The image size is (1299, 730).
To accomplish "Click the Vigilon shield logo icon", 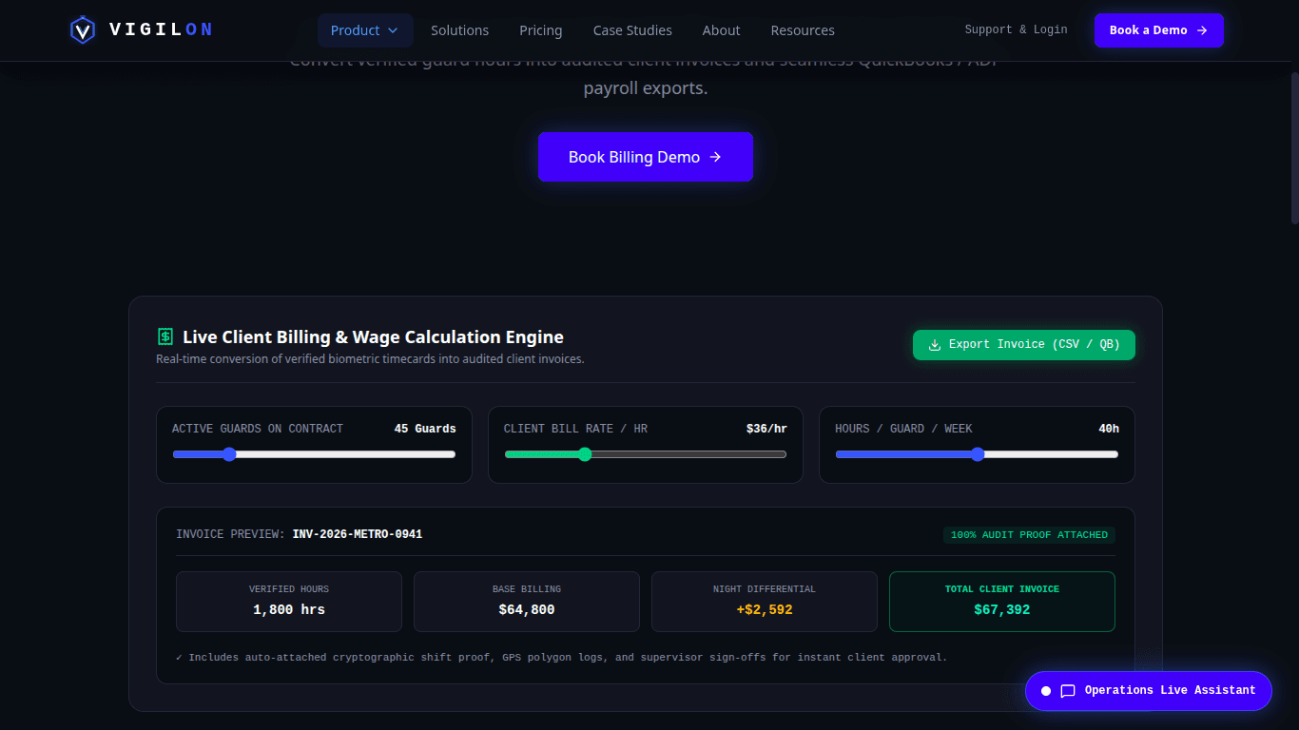I will tap(83, 30).
